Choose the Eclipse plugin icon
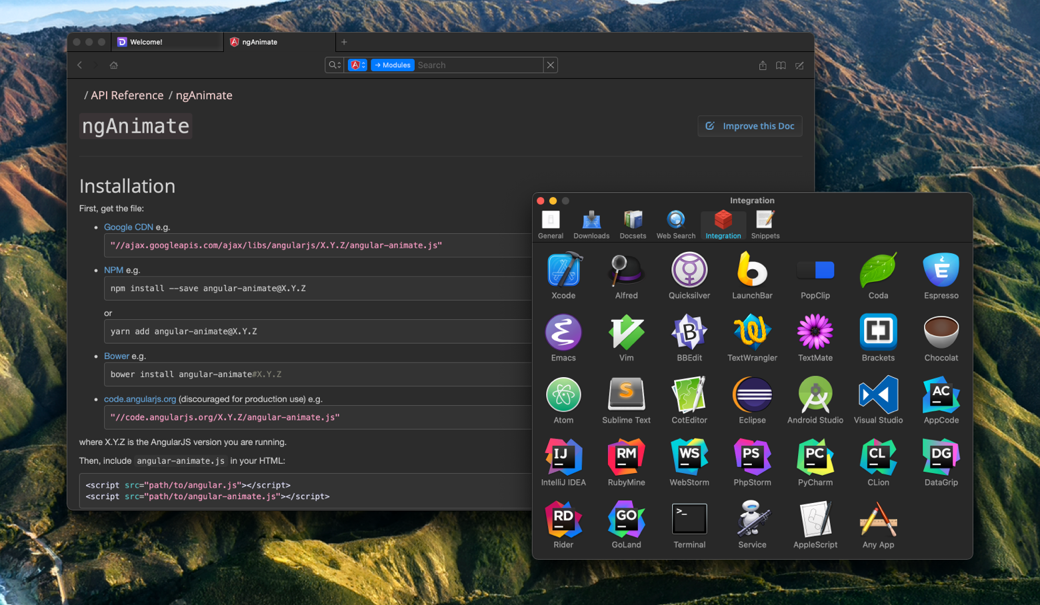The height and width of the screenshot is (605, 1040). tap(752, 394)
